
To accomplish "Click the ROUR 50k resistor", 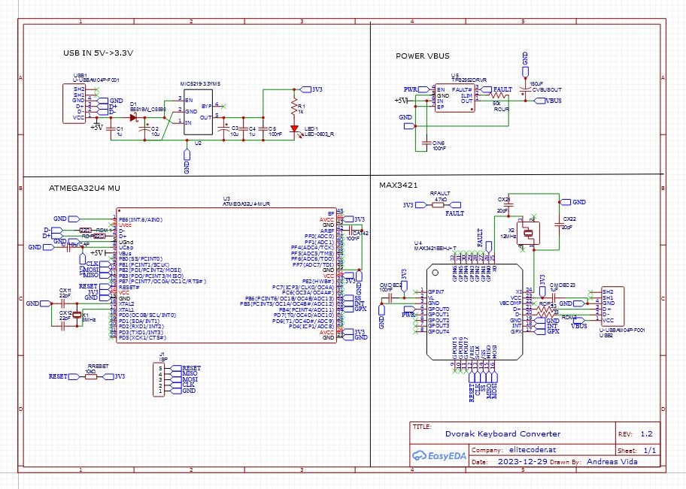I will tap(499, 95).
